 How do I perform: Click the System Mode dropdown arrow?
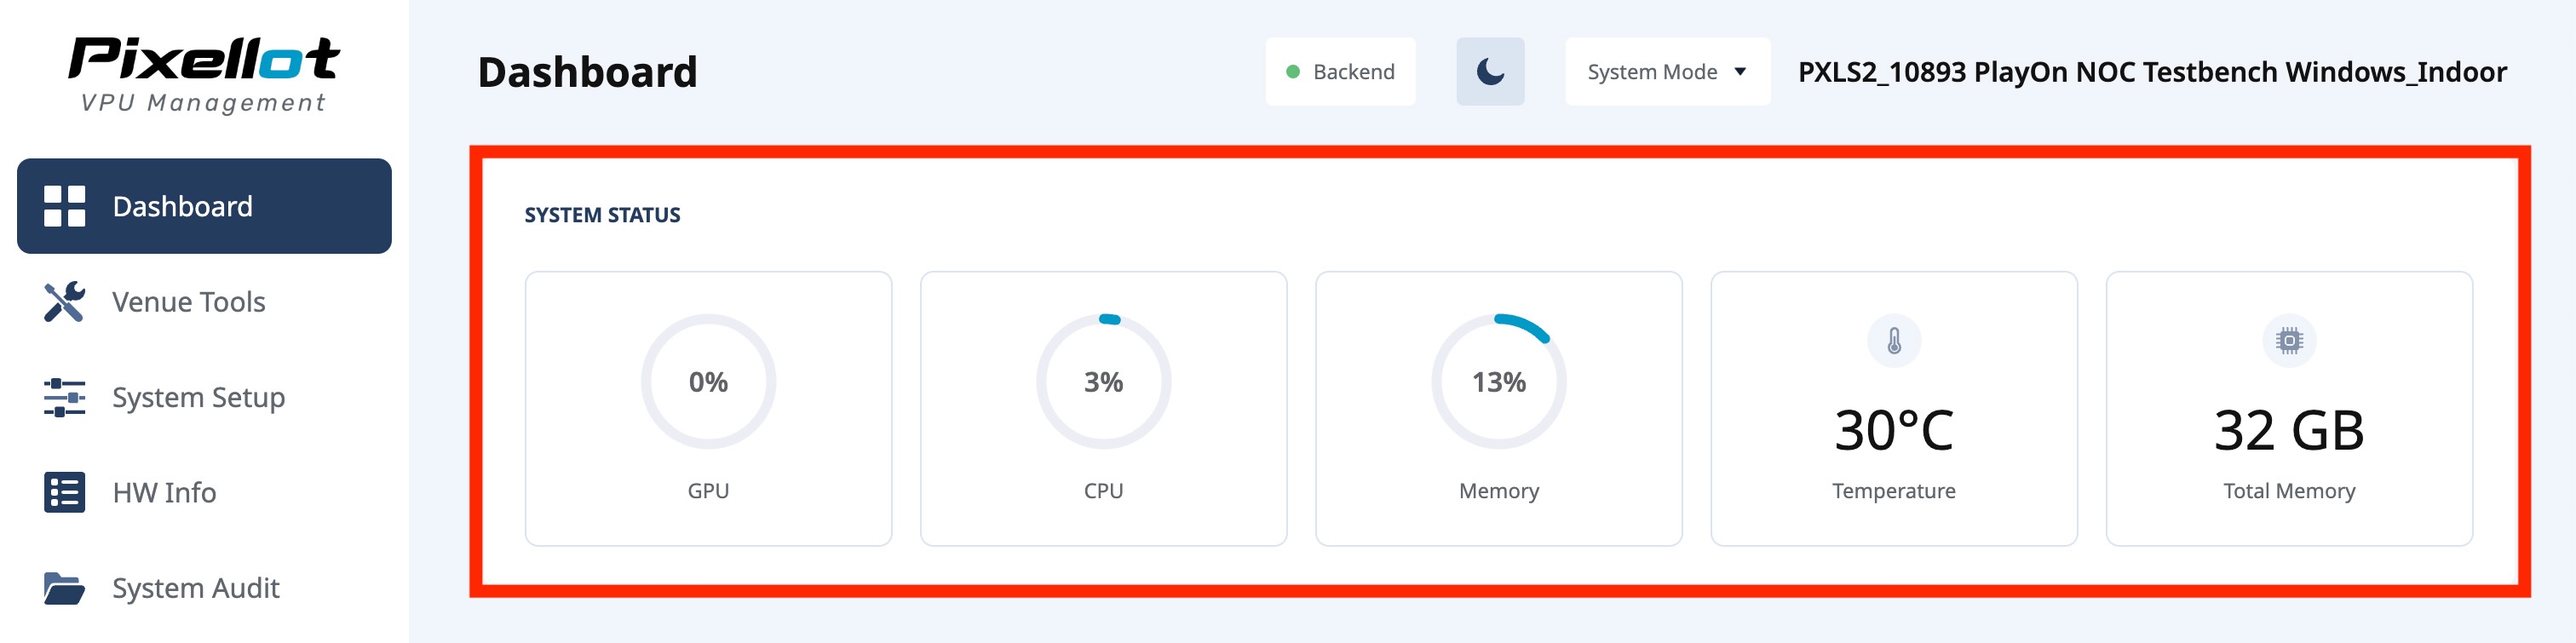pyautogui.click(x=1740, y=72)
